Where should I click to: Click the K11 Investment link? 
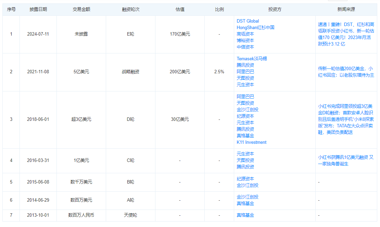pos(251,142)
